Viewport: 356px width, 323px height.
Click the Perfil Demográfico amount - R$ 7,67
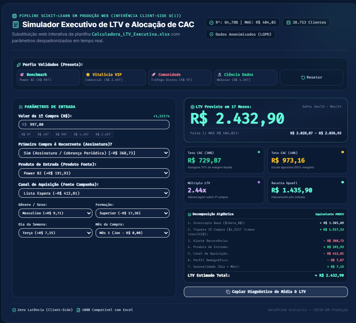click(335, 260)
